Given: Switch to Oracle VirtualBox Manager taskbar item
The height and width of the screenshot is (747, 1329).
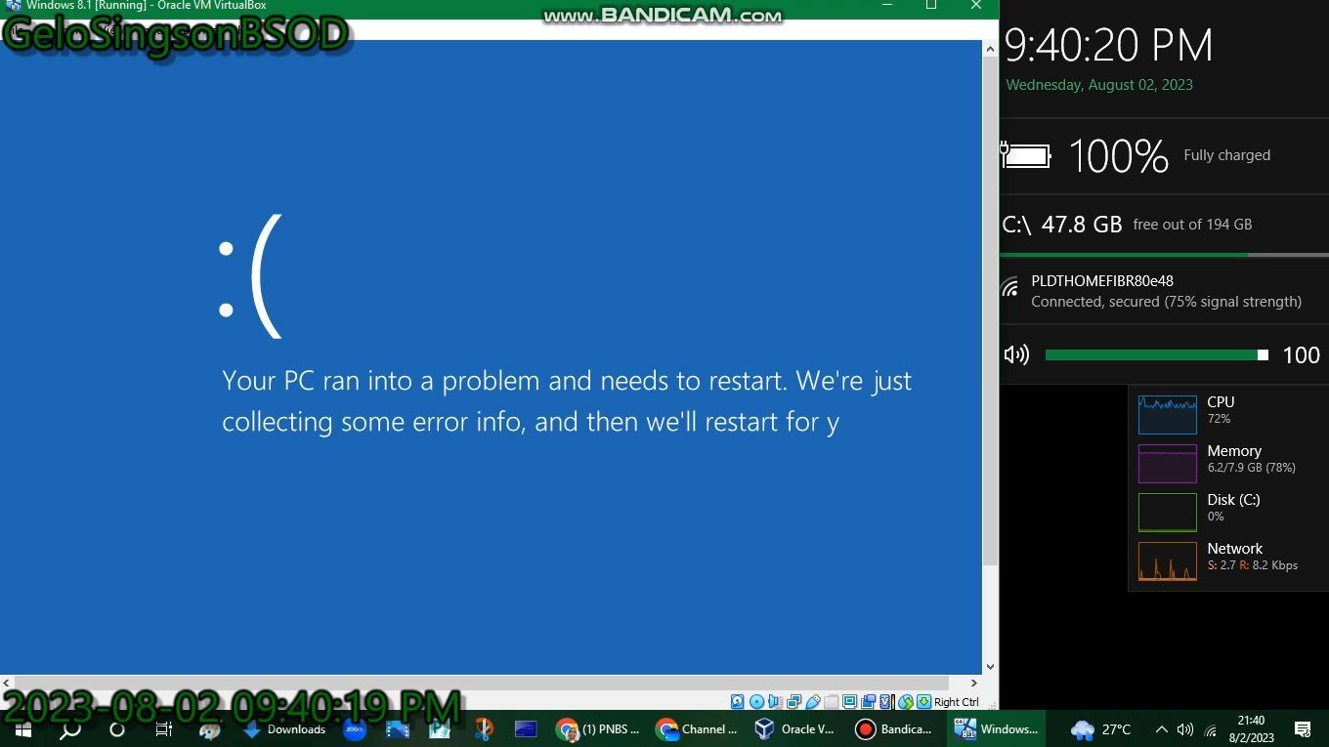Looking at the screenshot, I should [x=794, y=729].
